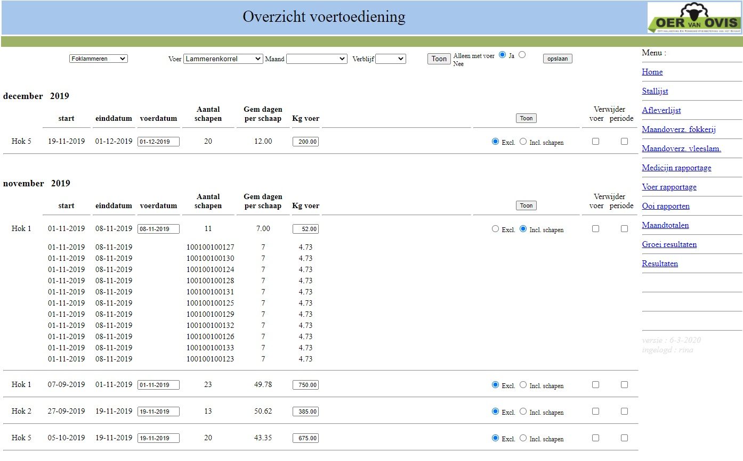Click the Oer van Ovis logo

point(693,18)
